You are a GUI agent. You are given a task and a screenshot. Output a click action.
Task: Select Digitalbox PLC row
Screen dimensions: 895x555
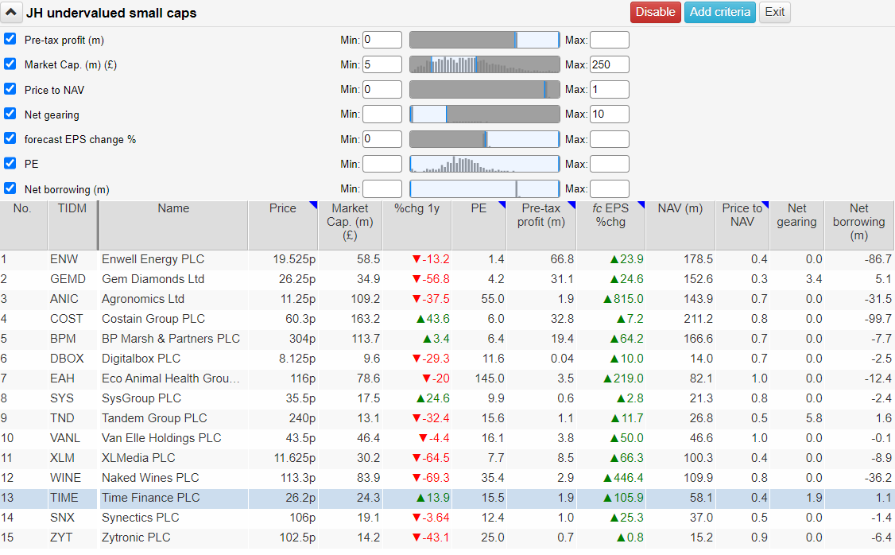pyautogui.click(x=447, y=359)
